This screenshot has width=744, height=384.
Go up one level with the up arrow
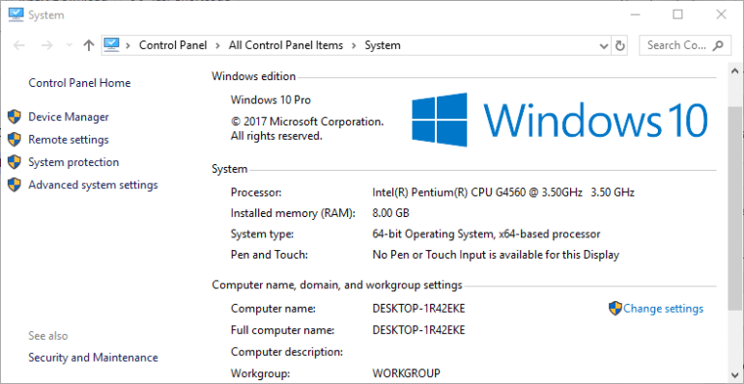point(89,45)
